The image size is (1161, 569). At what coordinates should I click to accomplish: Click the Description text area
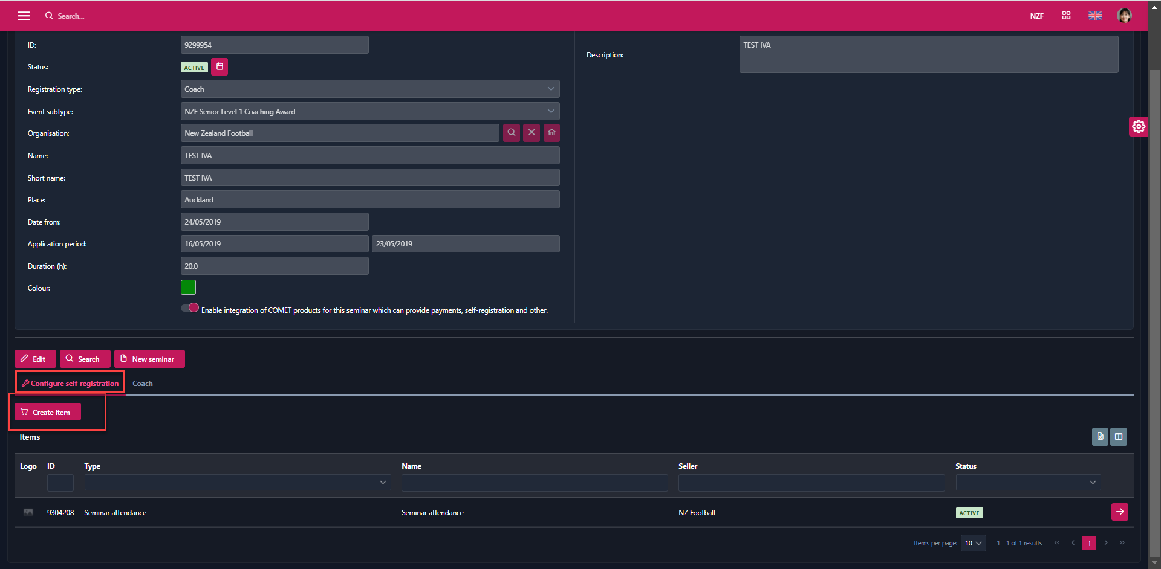tap(929, 54)
